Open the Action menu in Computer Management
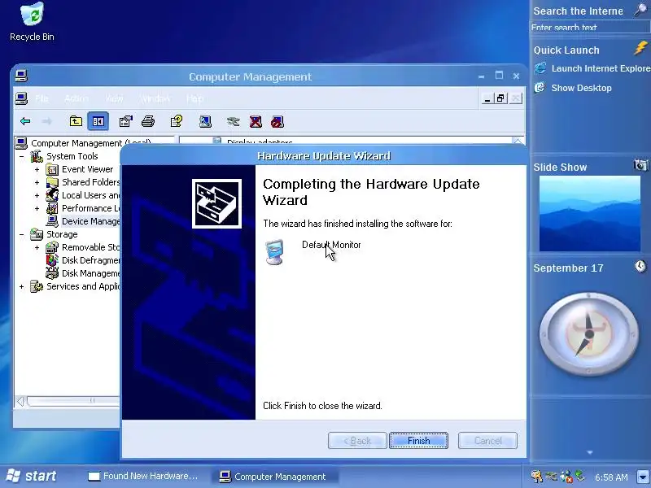Screen dimensions: 651x488 (76, 98)
